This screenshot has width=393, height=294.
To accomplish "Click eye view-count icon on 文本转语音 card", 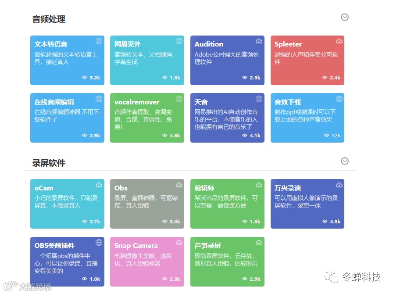I will [x=85, y=78].
